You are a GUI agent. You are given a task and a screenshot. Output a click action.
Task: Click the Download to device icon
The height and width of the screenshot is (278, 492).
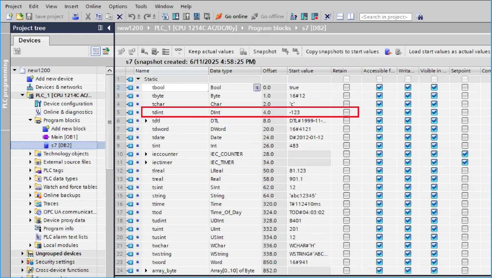coord(176,17)
